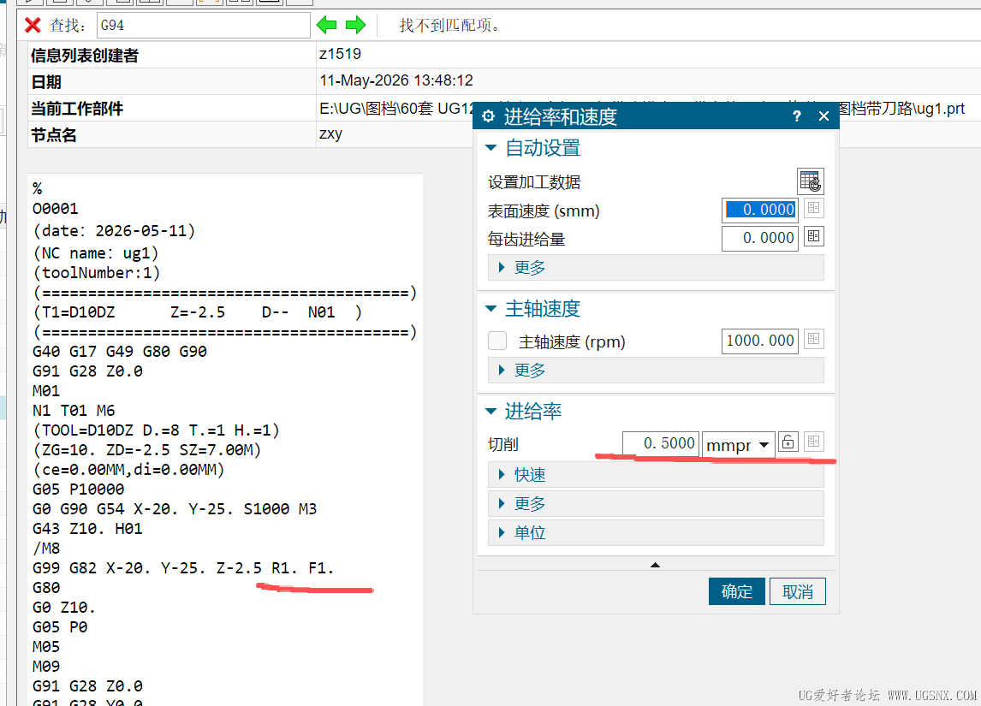981x706 pixels.
Task: Click the 11-May-2026 13:48:12 date value
Action: click(396, 80)
